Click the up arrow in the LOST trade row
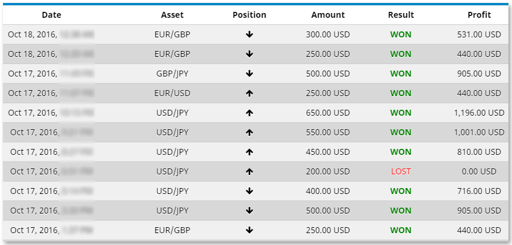This screenshot has width=512, height=245. click(249, 171)
